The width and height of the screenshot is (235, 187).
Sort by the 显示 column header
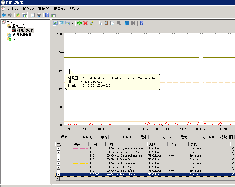point(64,144)
